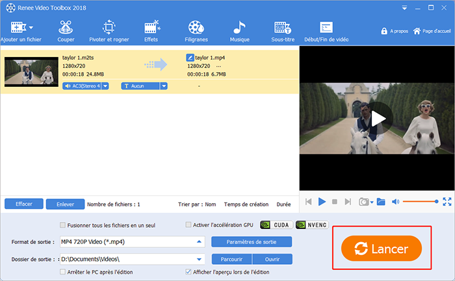Start conversion with Lancer button

pyautogui.click(x=382, y=249)
